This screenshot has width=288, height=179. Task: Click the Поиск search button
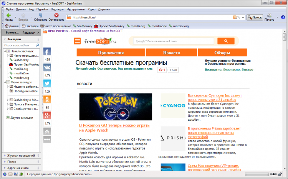(255, 17)
